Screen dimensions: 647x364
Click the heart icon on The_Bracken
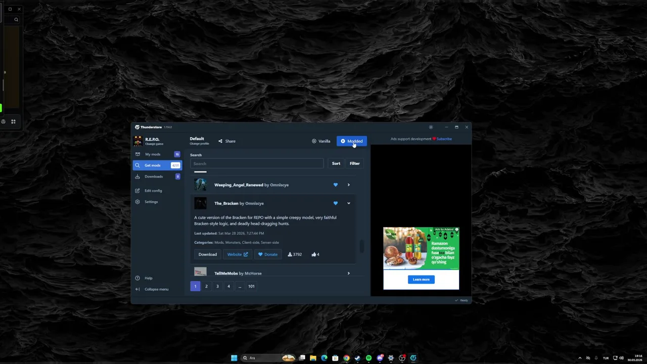coord(336,203)
